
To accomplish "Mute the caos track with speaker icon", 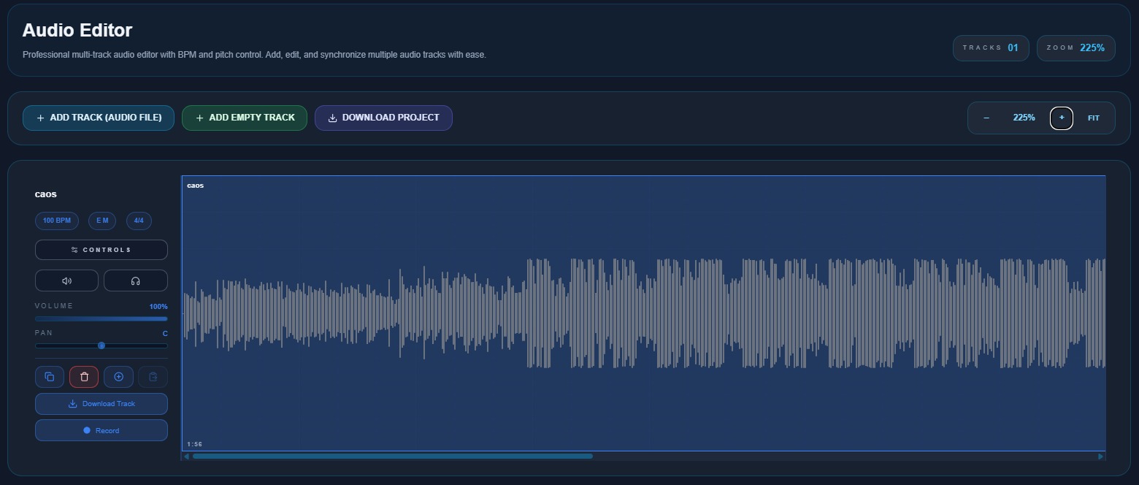I will 66,280.
